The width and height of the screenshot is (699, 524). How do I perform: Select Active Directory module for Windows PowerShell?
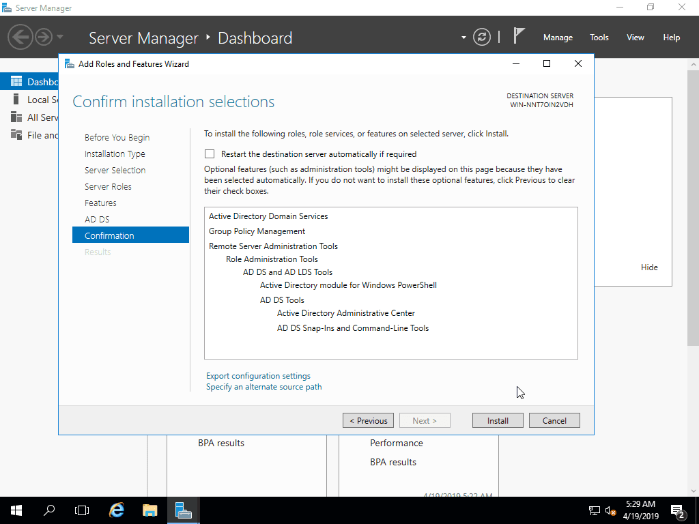tap(348, 285)
